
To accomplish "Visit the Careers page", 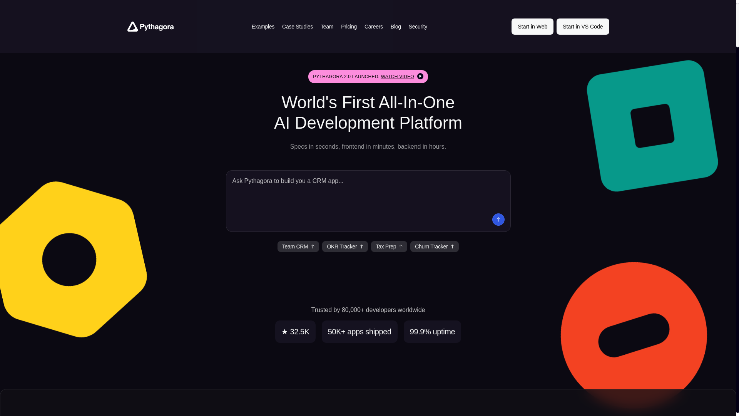I will click(x=374, y=27).
